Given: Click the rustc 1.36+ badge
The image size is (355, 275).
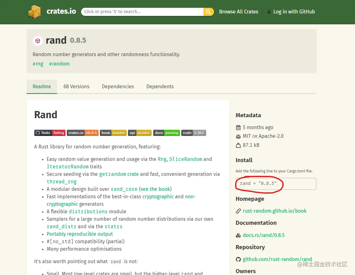Looking at the screenshot, I should click(194, 133).
